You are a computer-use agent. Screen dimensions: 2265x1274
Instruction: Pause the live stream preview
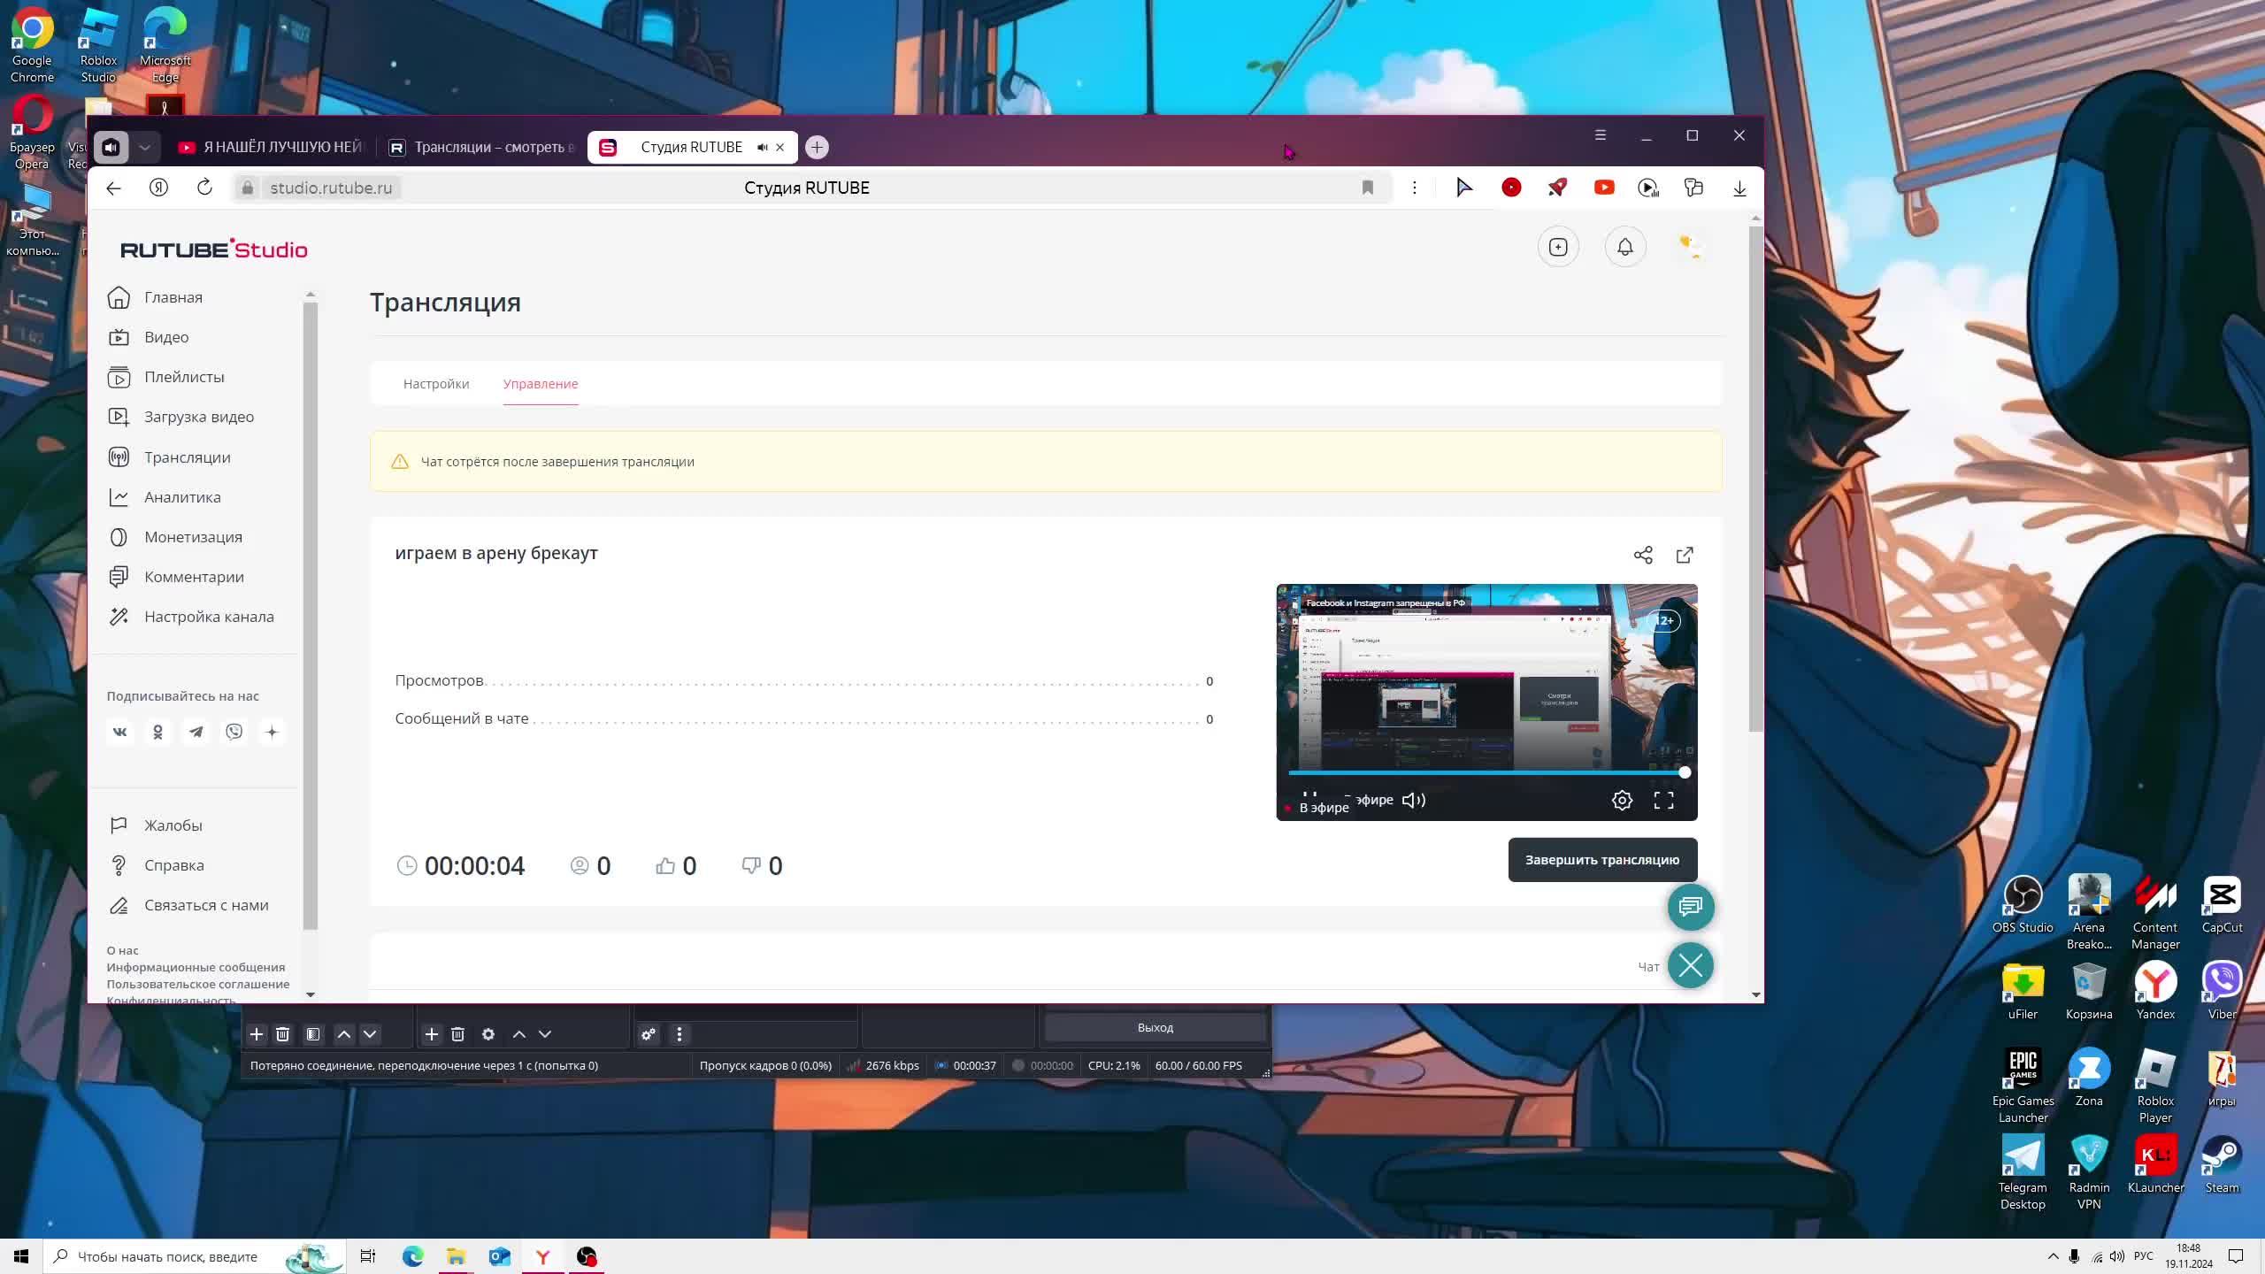coord(1309,795)
